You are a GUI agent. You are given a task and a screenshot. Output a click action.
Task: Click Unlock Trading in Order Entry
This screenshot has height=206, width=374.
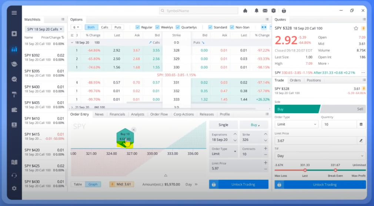(x=239, y=184)
